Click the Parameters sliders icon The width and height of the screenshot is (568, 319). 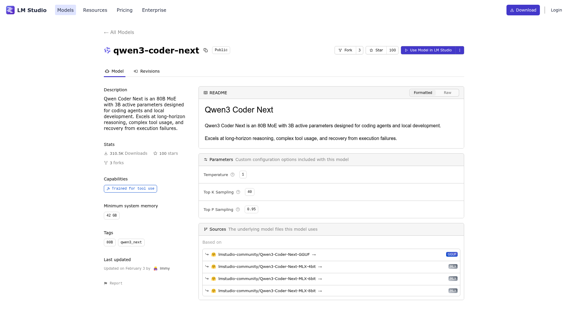[x=206, y=159]
